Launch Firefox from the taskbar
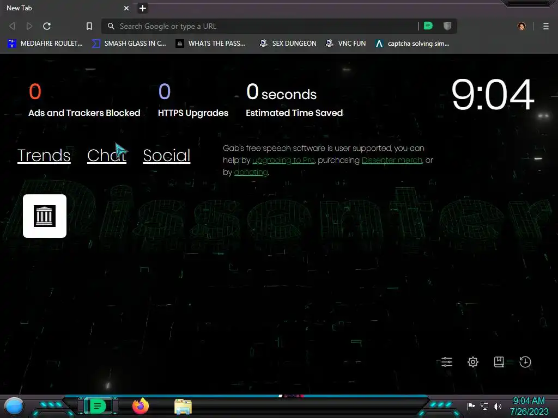 coord(141,406)
